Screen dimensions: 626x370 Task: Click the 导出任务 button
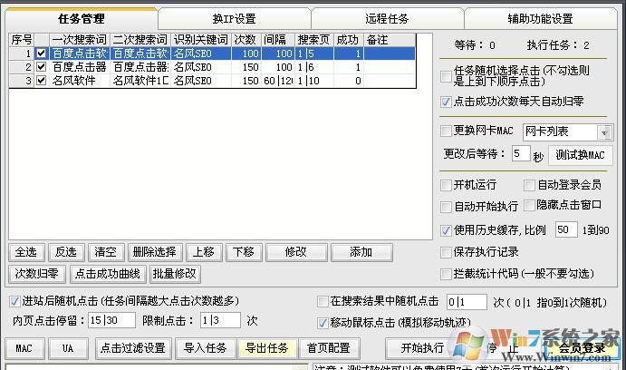(x=267, y=348)
